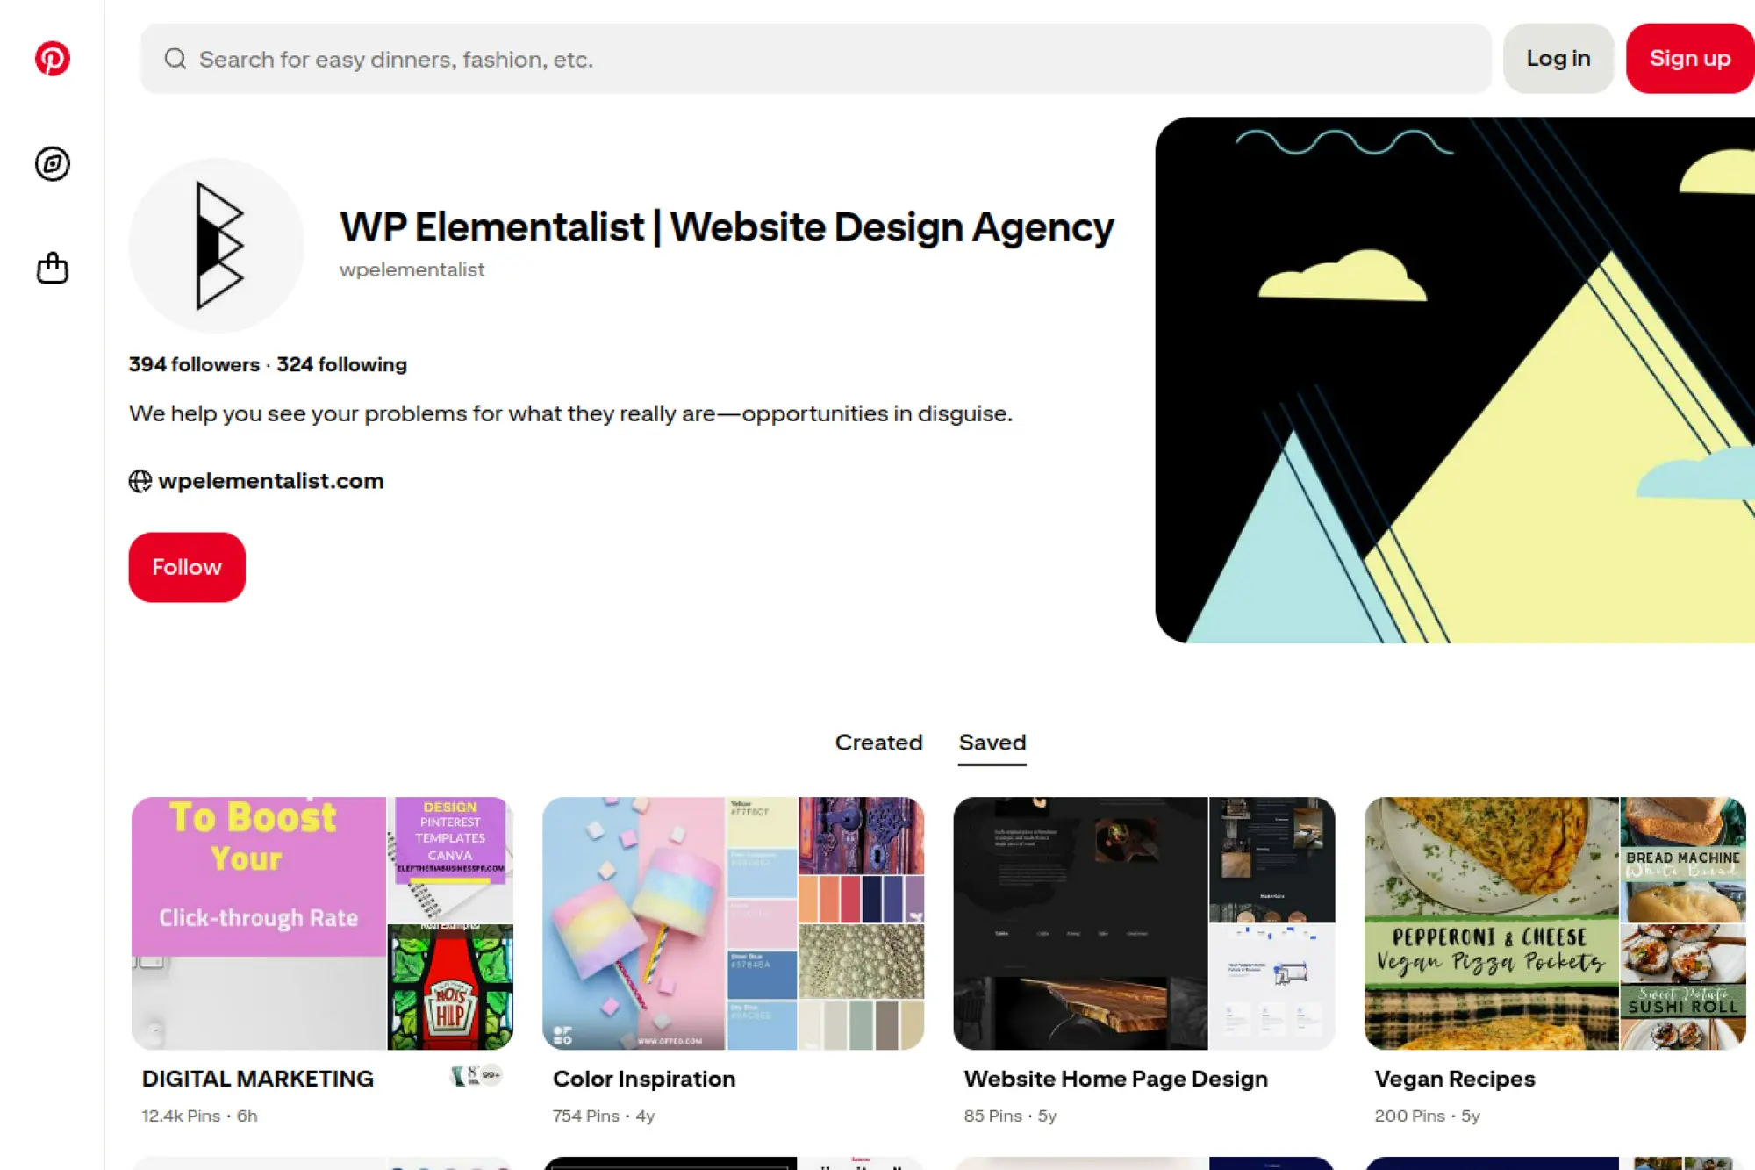Follow the WP Elementalist profile
Image resolution: width=1755 pixels, height=1170 pixels.
(x=187, y=567)
